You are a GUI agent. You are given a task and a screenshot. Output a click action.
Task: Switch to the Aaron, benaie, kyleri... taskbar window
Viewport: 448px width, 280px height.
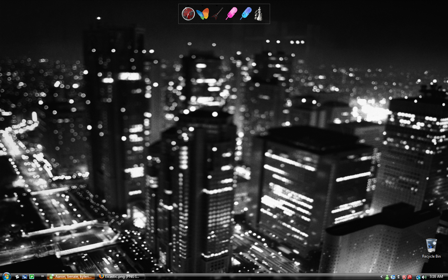coord(71,277)
